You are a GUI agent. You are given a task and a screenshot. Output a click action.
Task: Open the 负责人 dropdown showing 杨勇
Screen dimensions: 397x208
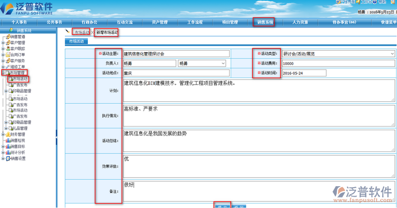tap(201, 64)
